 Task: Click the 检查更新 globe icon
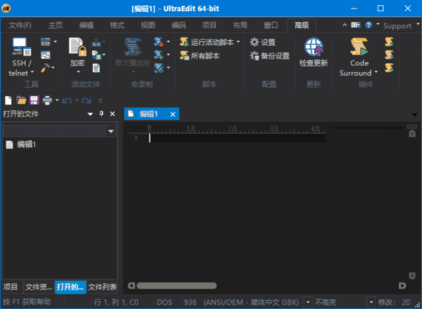pyautogui.click(x=313, y=48)
